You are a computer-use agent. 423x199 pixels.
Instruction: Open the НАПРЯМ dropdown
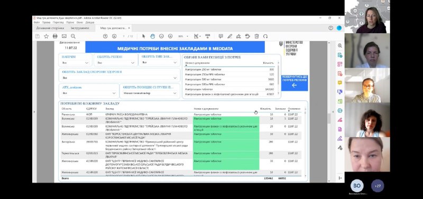tap(75, 63)
